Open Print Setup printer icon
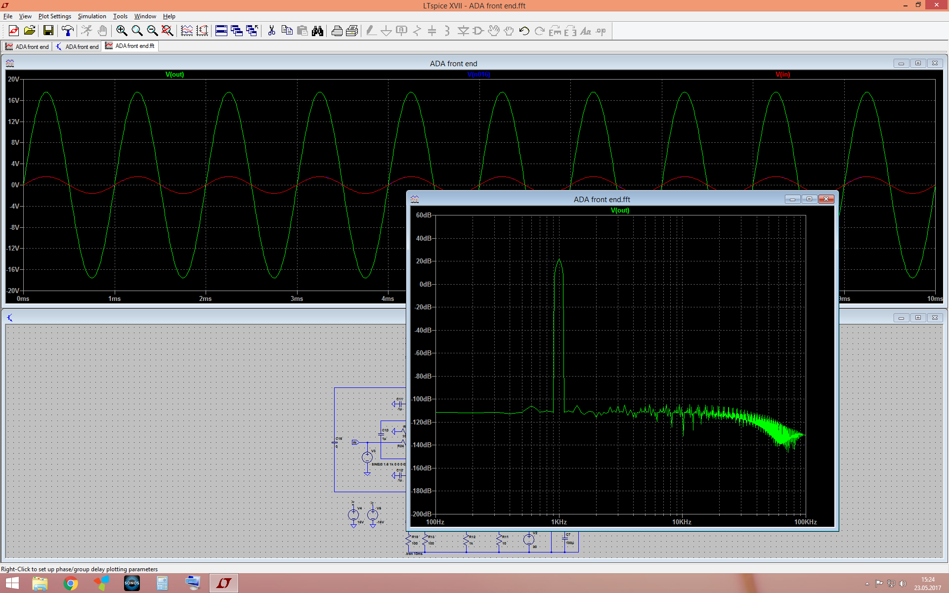 point(337,31)
